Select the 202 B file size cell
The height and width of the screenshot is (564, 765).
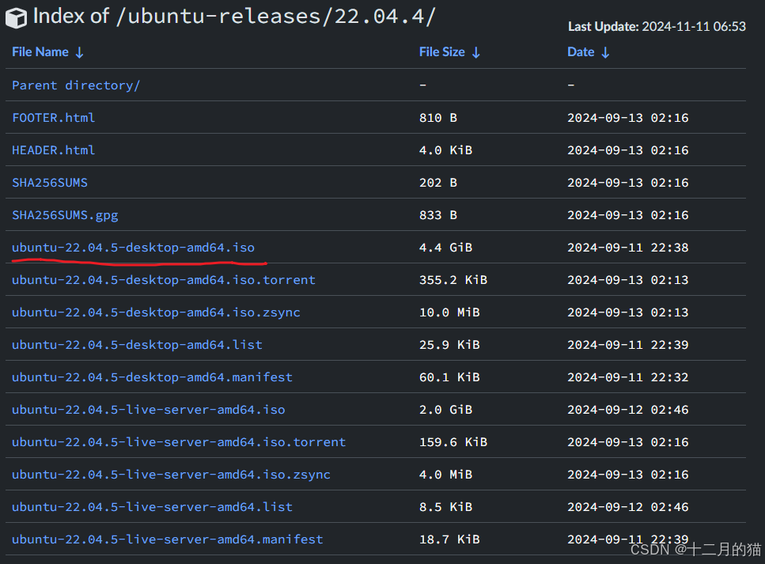point(438,183)
